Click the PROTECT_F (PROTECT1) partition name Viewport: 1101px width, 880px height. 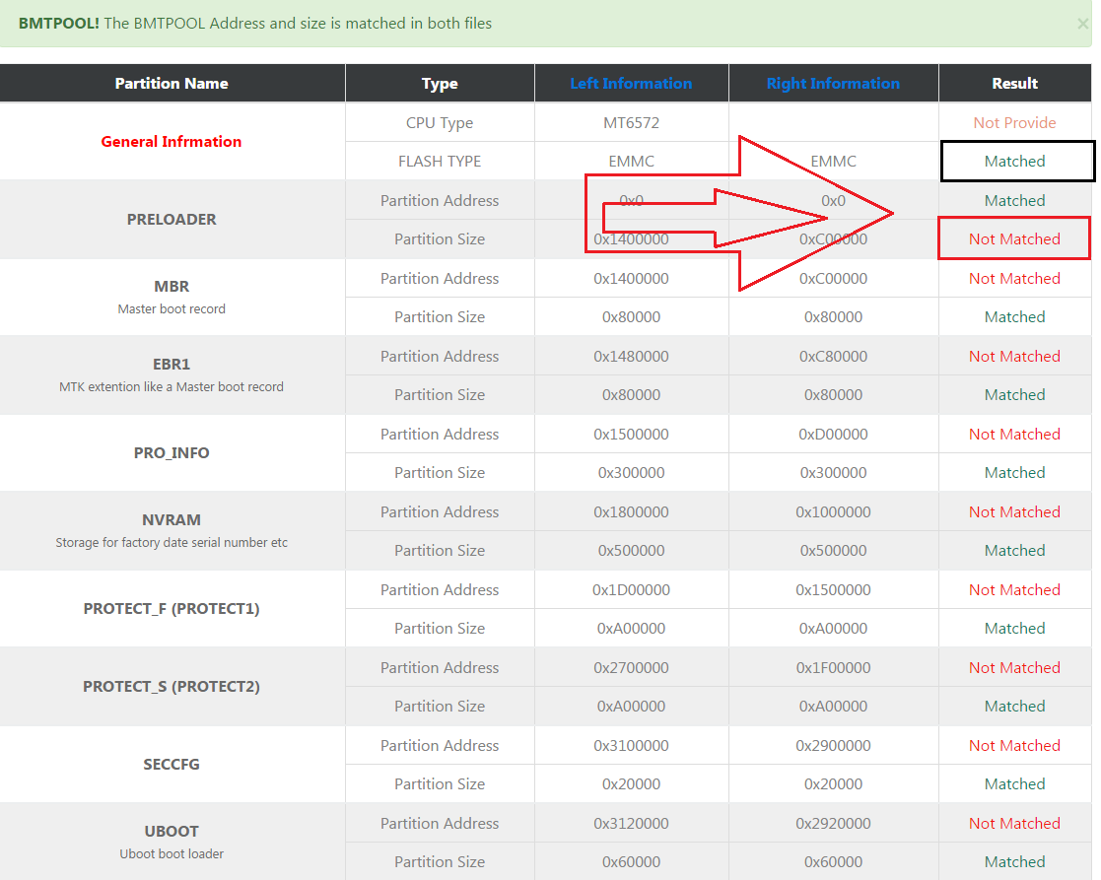pos(172,608)
